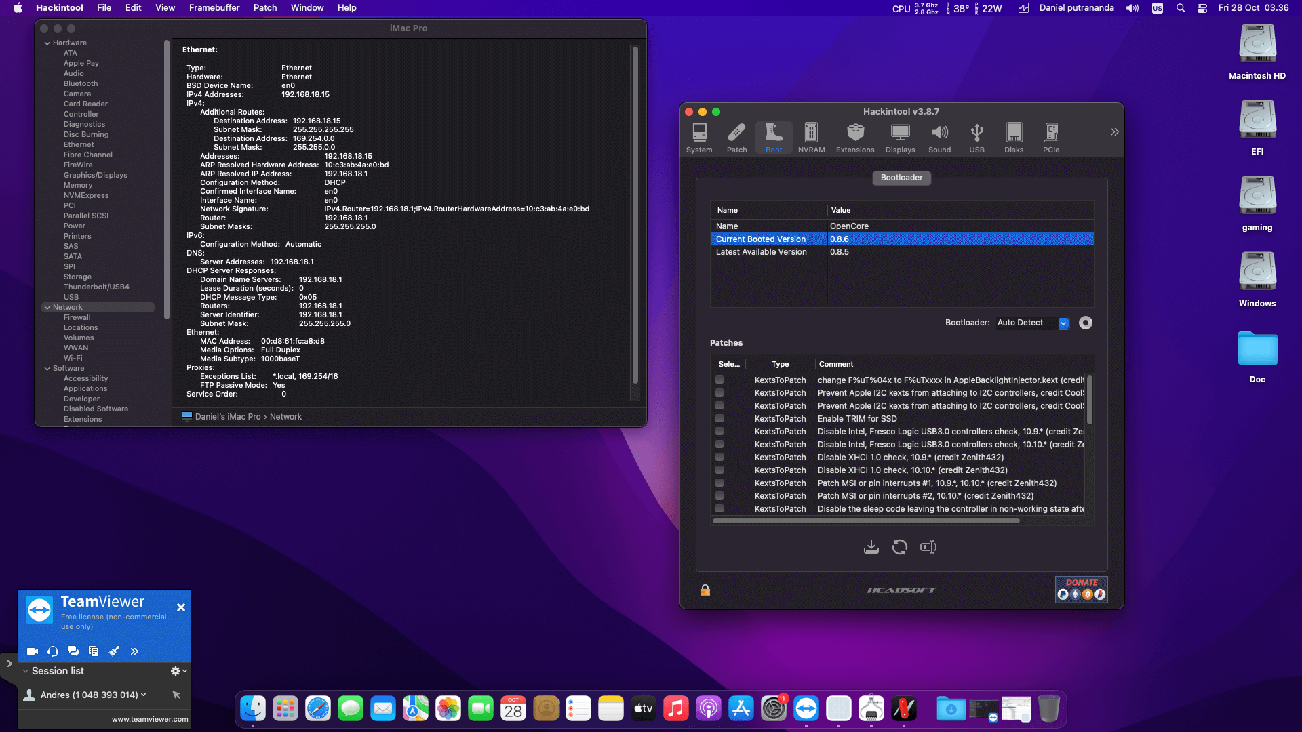Select Wi-Fi under Network in sidebar
This screenshot has height=732, width=1302.
[73, 358]
